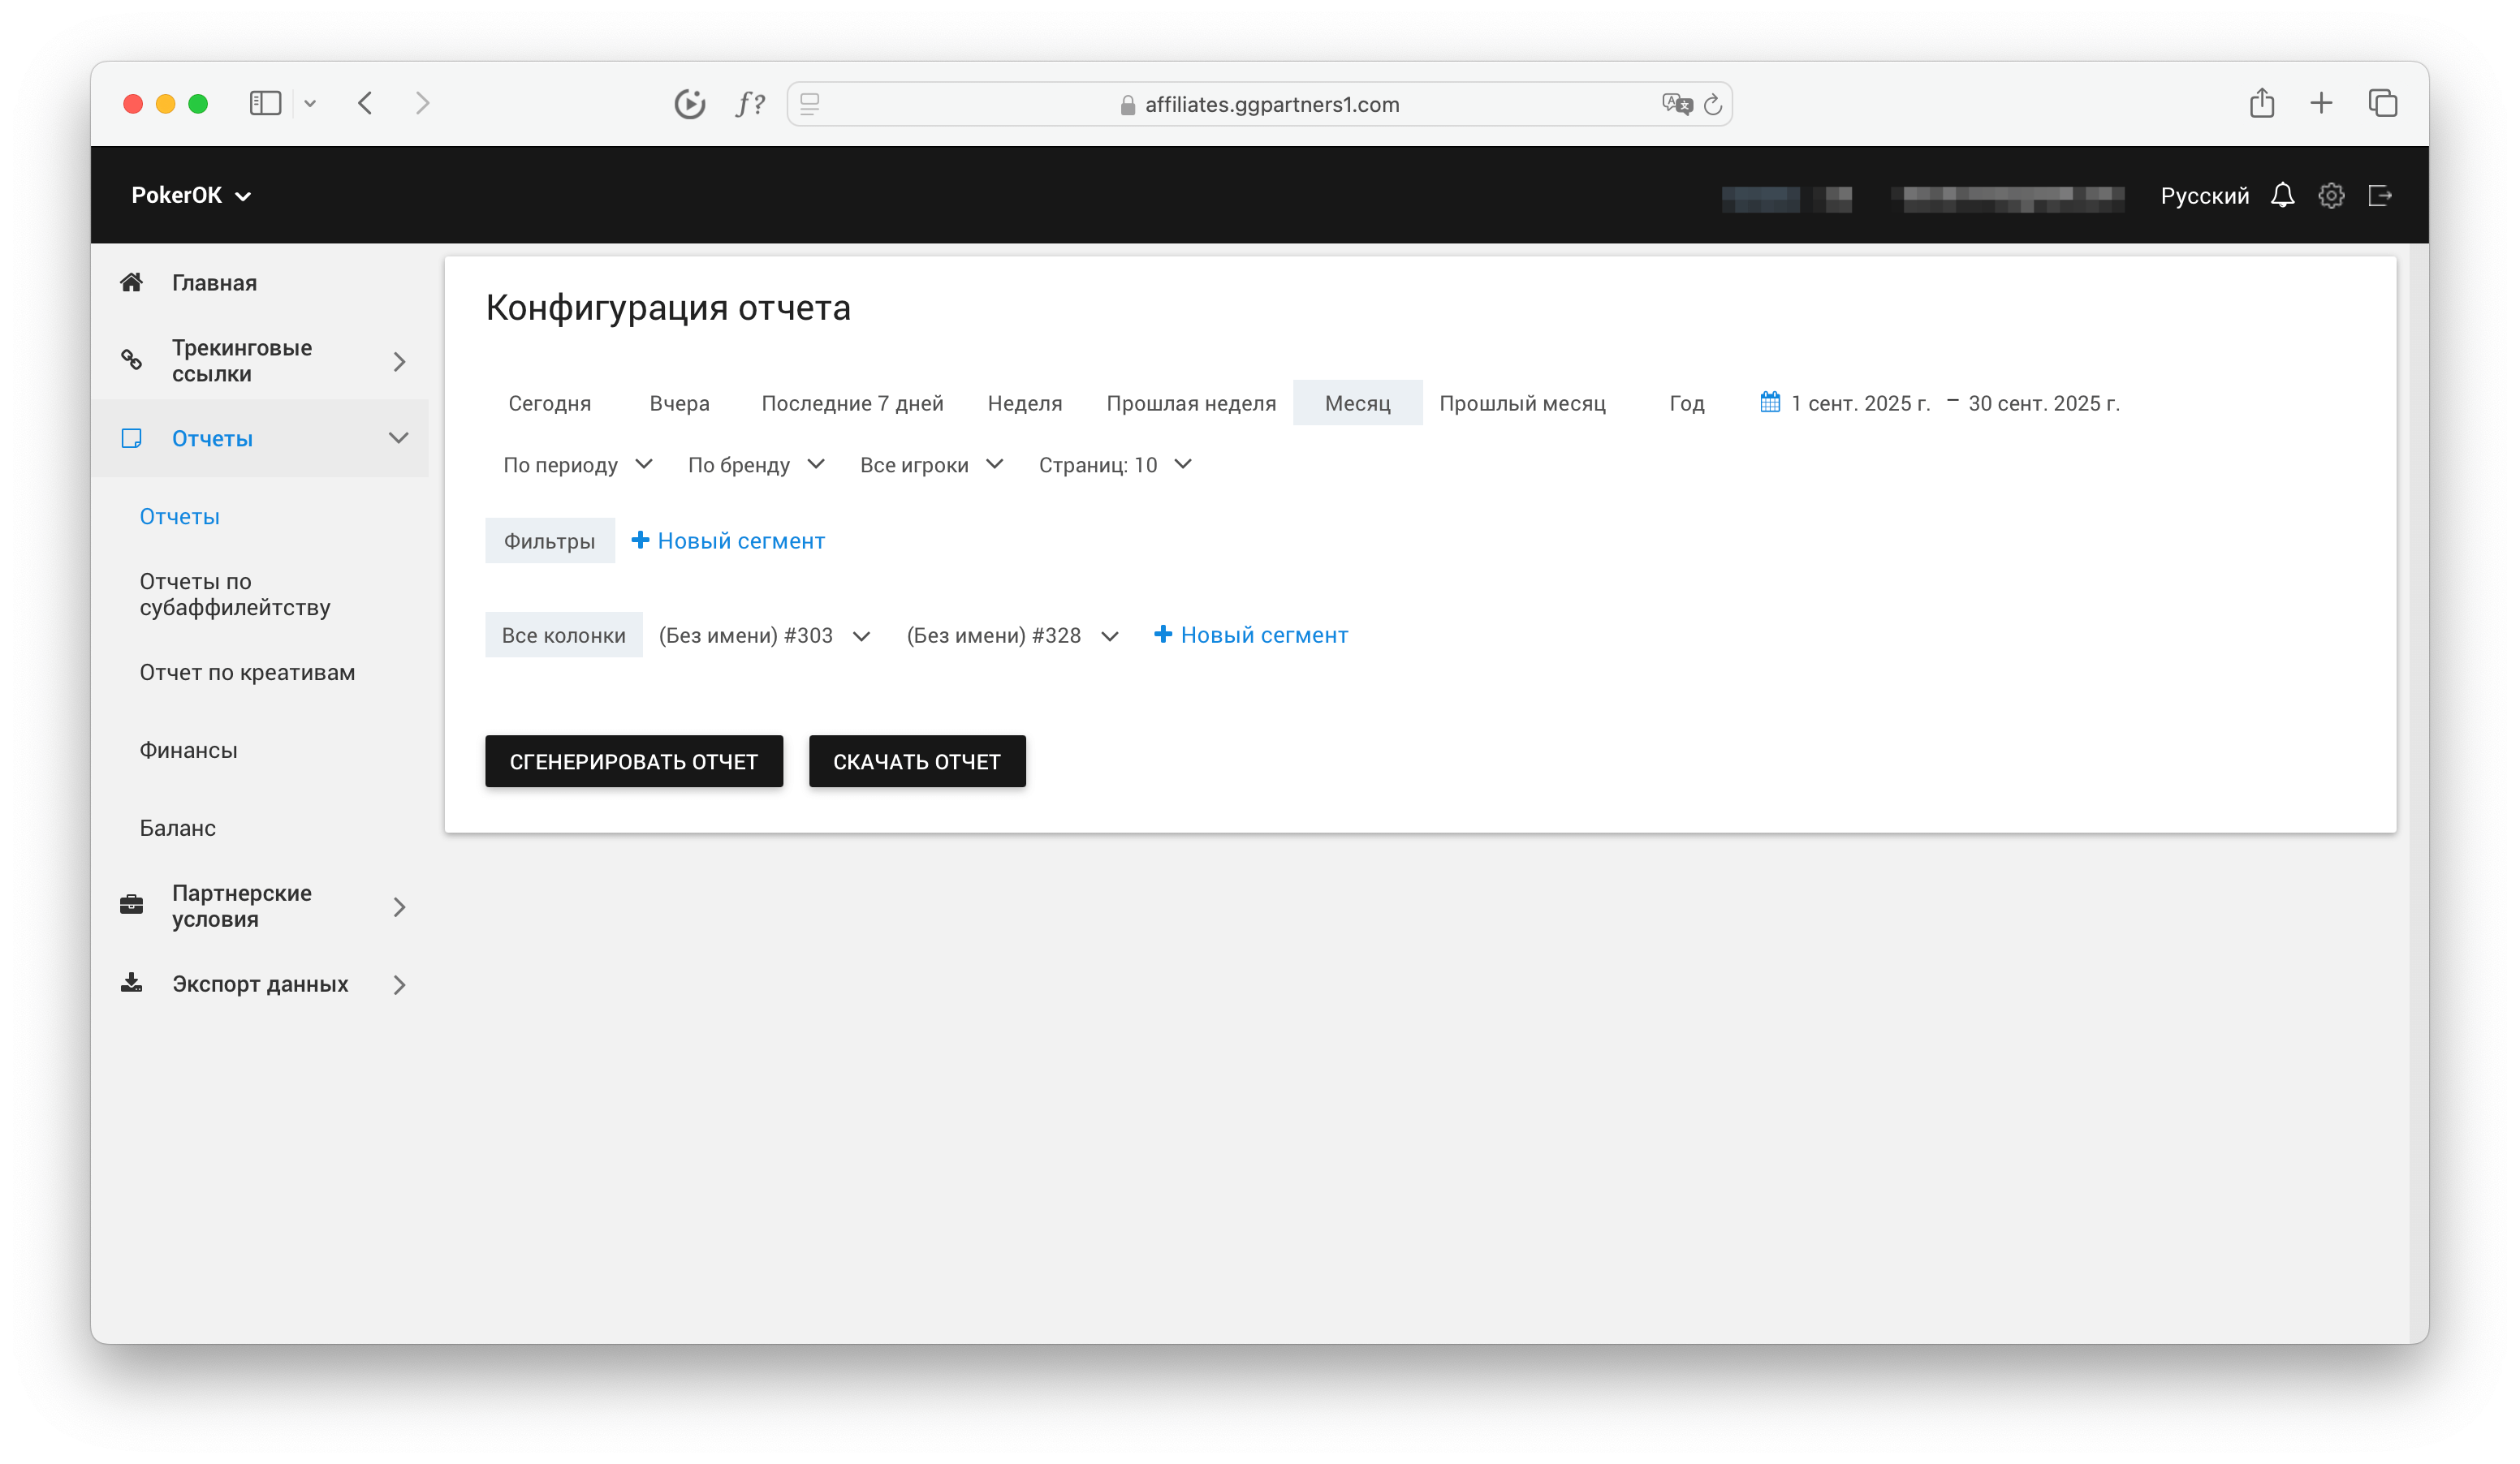
Task: Select the Сегодня period tab
Action: [549, 403]
